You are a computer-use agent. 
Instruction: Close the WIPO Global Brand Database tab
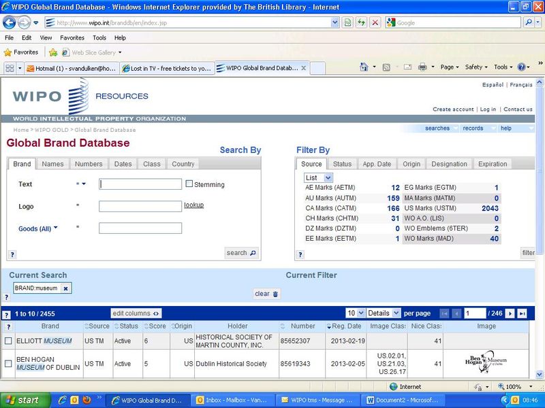click(x=304, y=69)
